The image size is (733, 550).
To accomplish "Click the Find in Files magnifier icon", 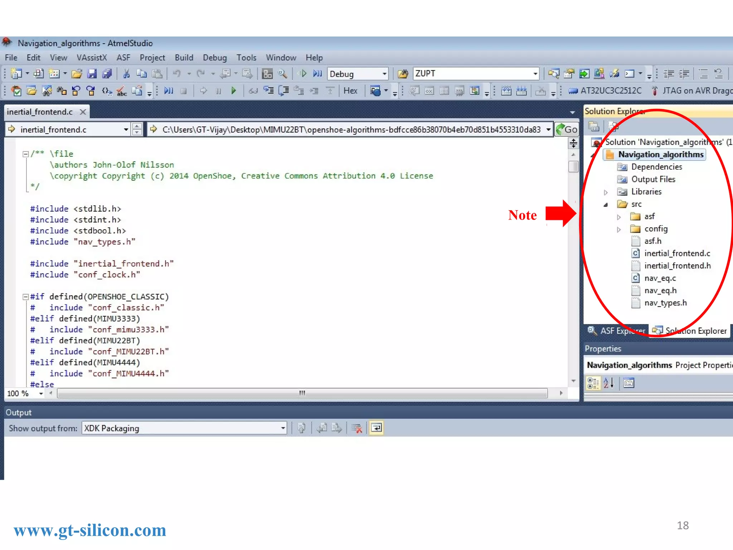I will 283,74.
